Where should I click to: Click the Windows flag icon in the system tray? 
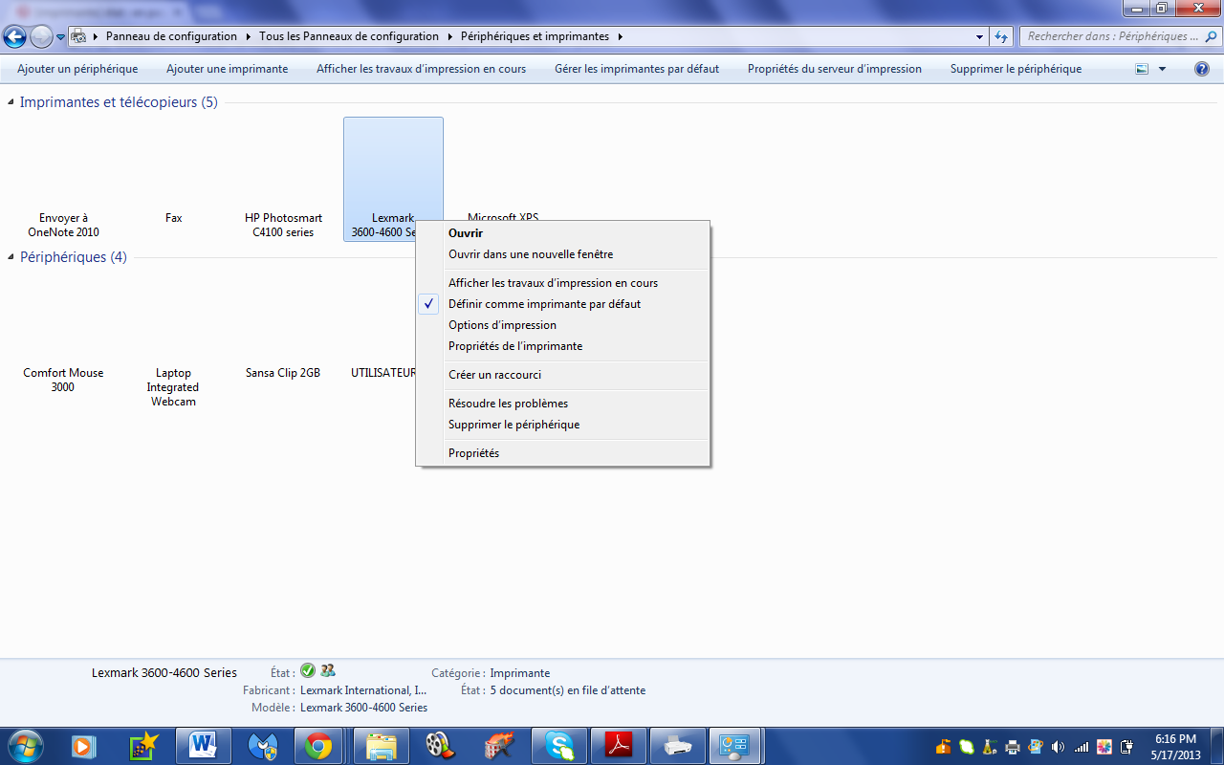(1036, 747)
